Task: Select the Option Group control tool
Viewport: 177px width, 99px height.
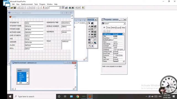Action: (95, 29)
